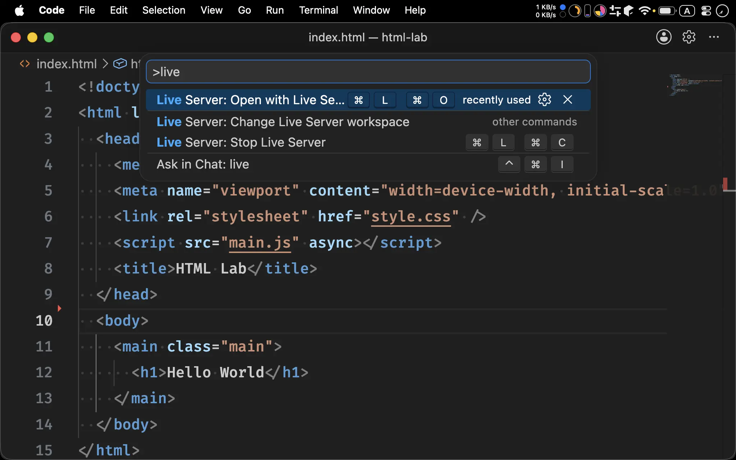Open the cube-shaped menu bar icon
This screenshot has height=460, width=736.
(x=628, y=11)
